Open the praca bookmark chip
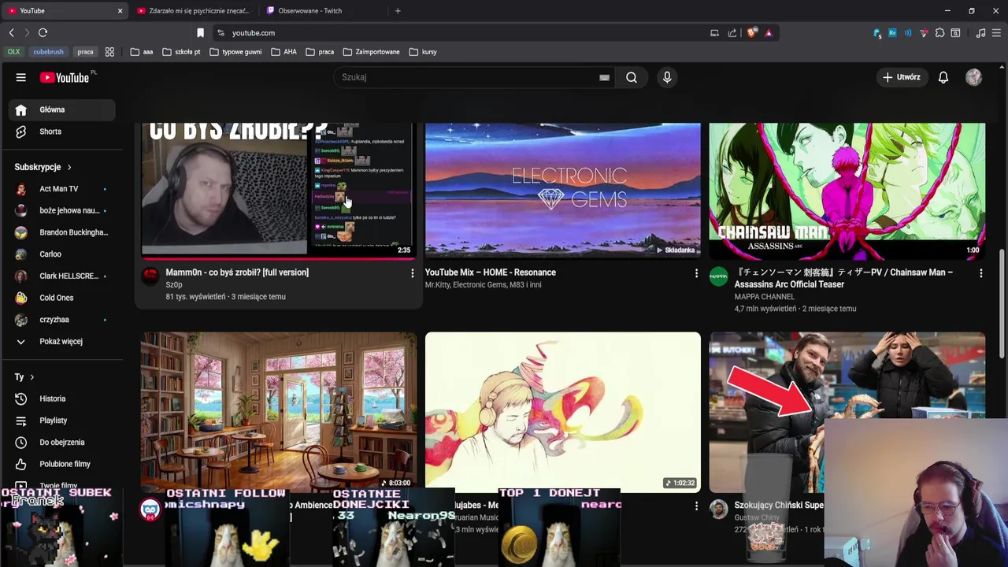This screenshot has height=567, width=1008. point(85,51)
